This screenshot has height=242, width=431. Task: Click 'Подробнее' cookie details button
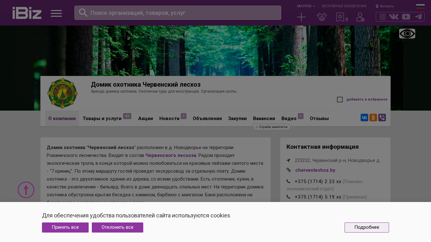(367, 228)
